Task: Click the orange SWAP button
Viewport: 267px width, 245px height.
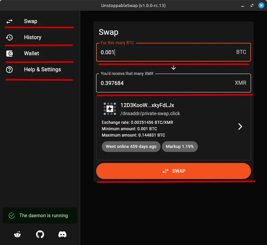Action: point(173,171)
